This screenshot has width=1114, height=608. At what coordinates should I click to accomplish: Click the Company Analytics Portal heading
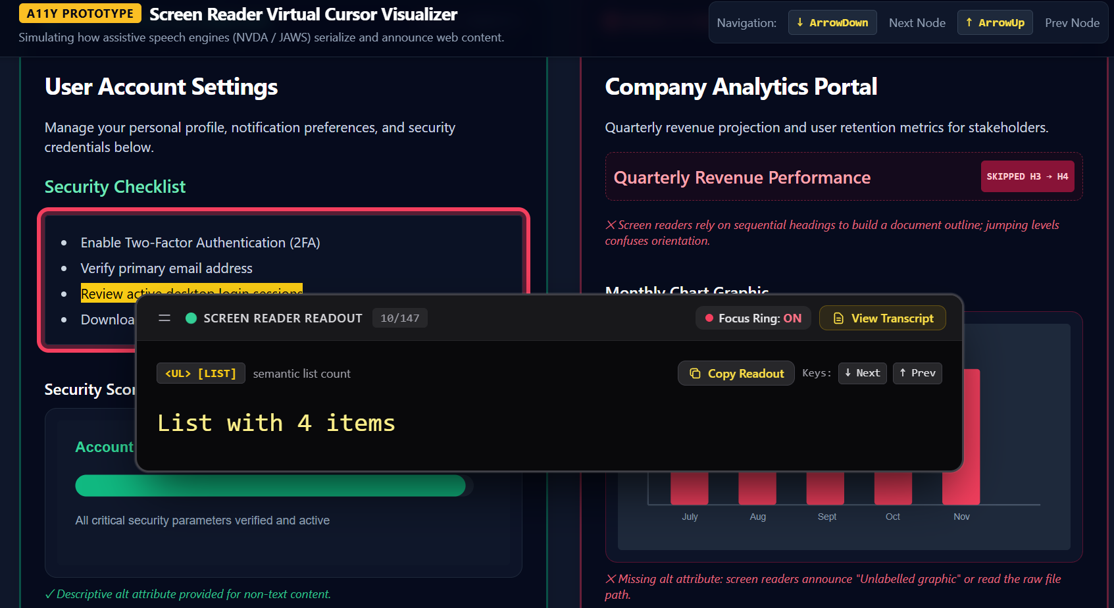pos(741,87)
